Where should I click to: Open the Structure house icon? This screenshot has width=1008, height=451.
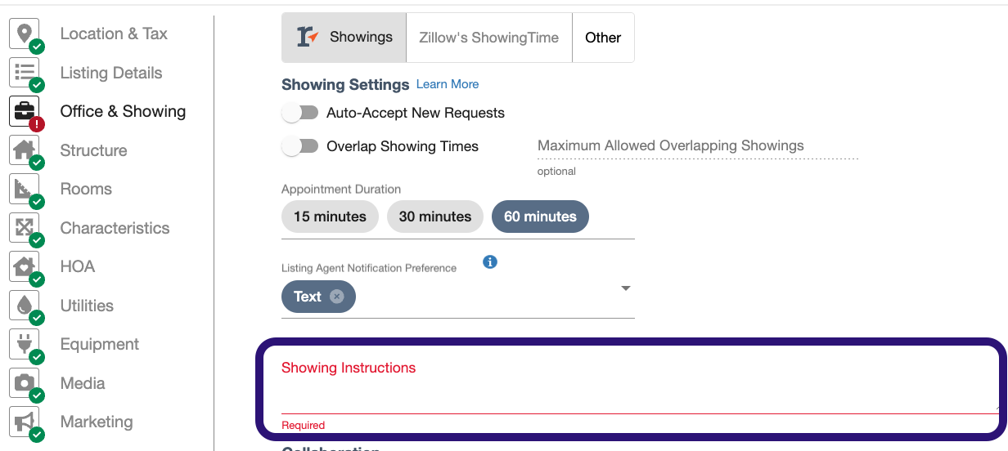click(x=25, y=150)
